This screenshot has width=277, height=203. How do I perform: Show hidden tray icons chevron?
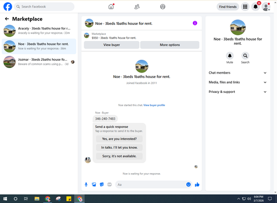239,199
